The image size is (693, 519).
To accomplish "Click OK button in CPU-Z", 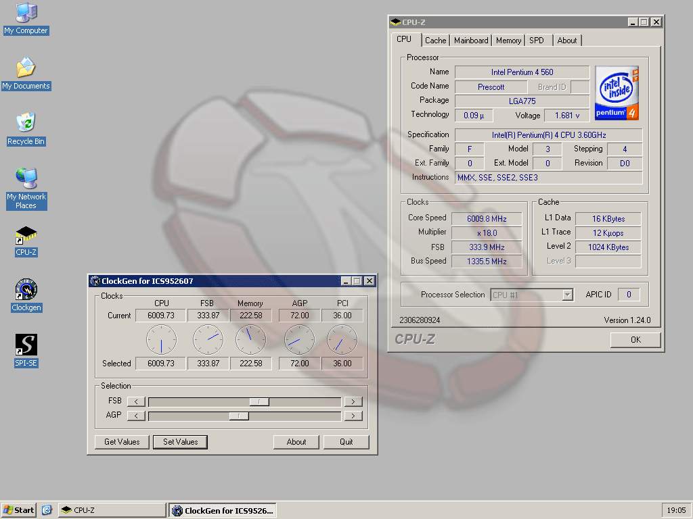I will 635,340.
